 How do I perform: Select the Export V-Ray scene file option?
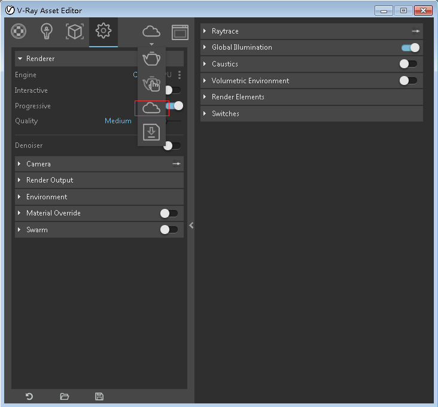(151, 132)
